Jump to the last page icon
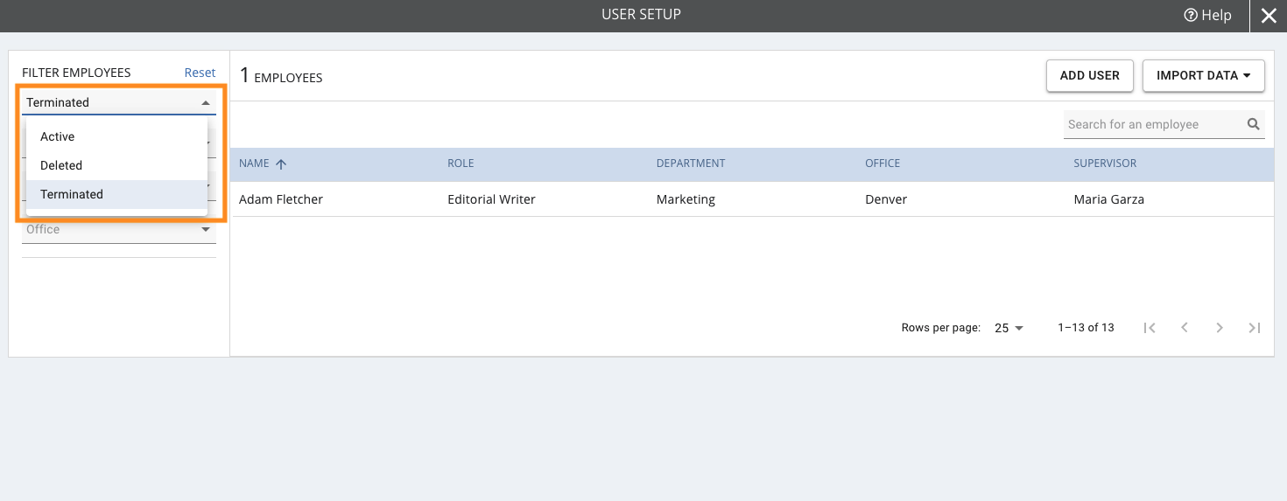Viewport: 1287px width, 501px height. point(1255,328)
